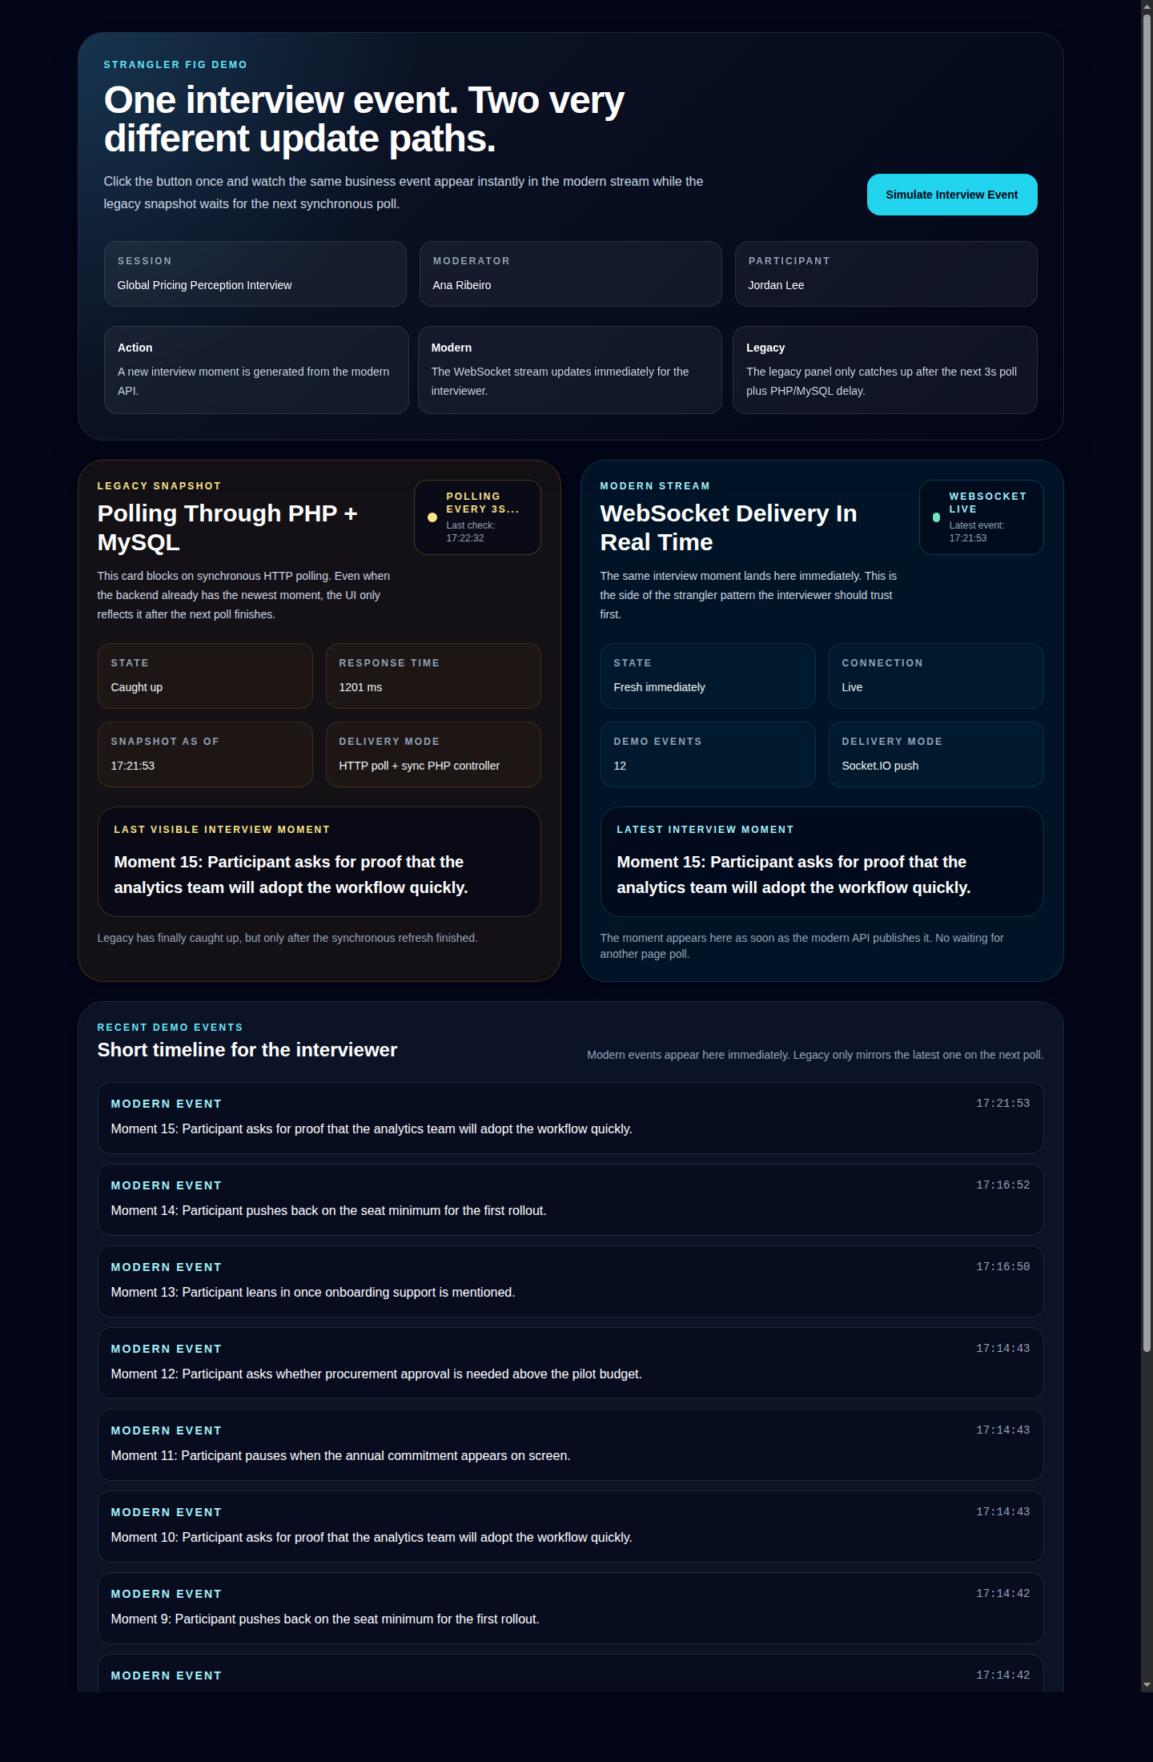Click the 'Polling Through PHP + MySQL' heading

pos(227,528)
